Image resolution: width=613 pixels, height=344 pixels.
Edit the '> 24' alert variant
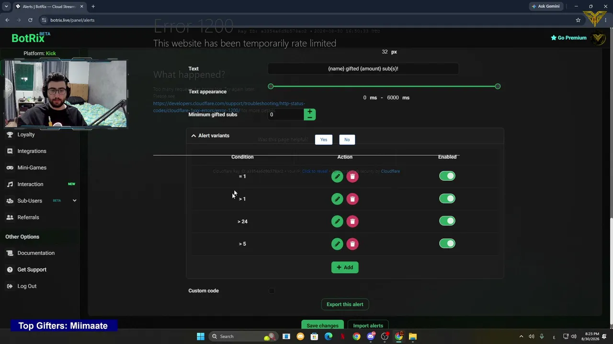click(337, 222)
